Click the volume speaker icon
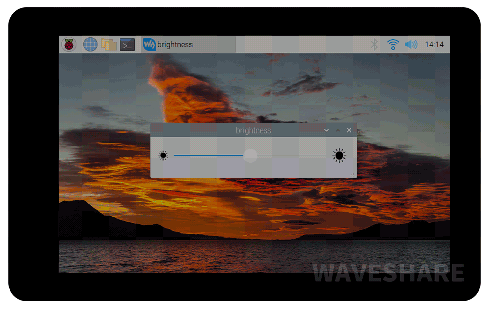 [x=411, y=45]
